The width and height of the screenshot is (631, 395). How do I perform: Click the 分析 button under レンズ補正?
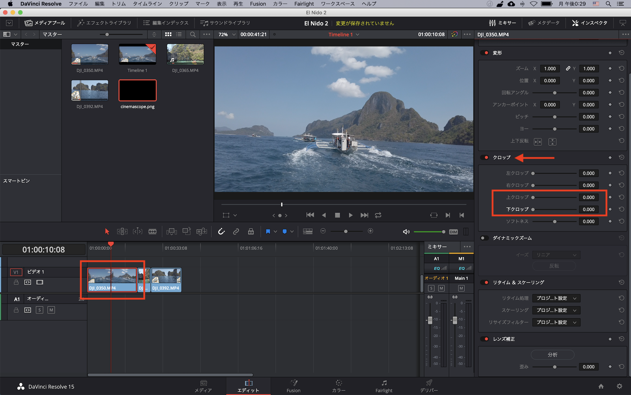(x=552, y=355)
